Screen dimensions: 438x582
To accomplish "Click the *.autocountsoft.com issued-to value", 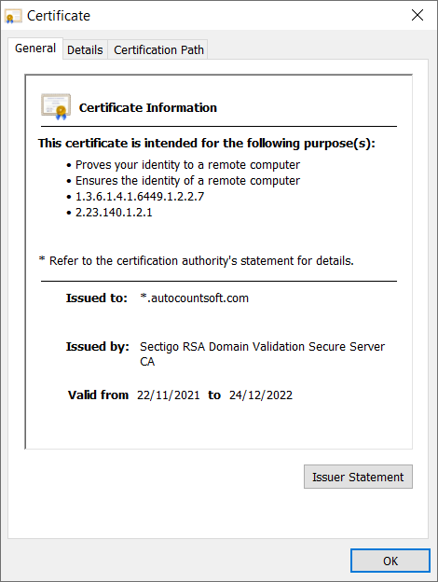I will (x=195, y=298).
